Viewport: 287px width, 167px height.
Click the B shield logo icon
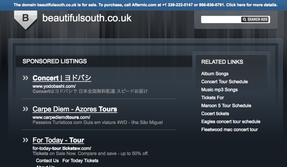point(25,20)
